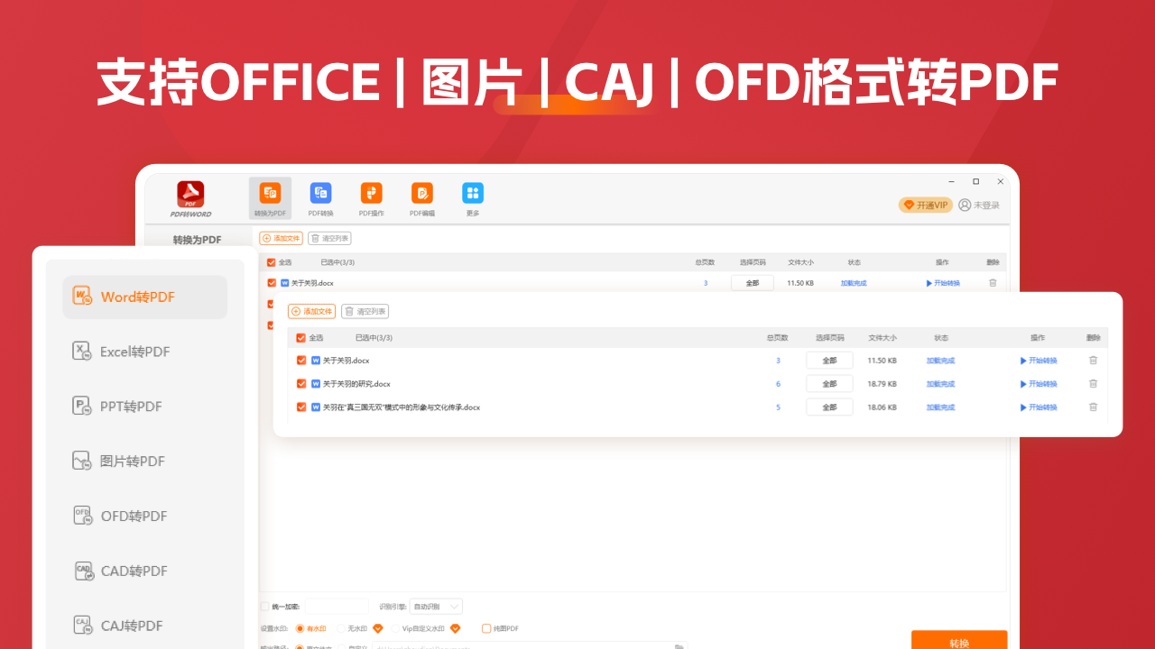
Task: Select the CAJ转PDF conversion type
Action: [134, 625]
